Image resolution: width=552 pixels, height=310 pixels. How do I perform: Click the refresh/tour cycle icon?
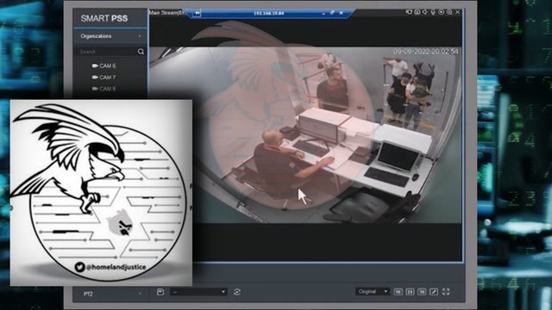tap(237, 292)
